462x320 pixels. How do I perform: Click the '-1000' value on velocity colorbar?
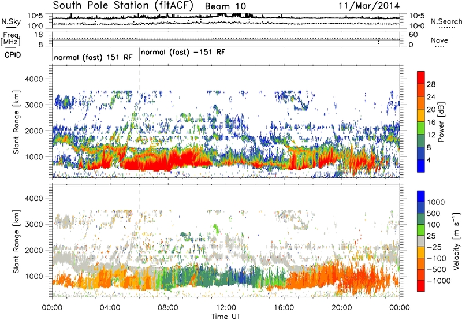click(439, 281)
